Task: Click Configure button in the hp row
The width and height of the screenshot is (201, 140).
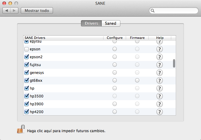Action: (114, 88)
